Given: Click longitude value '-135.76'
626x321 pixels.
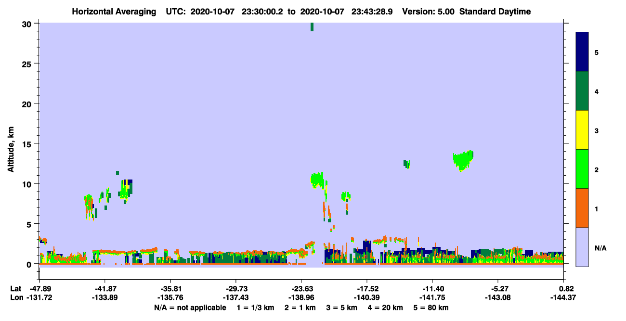Looking at the screenshot, I should 170,298.
